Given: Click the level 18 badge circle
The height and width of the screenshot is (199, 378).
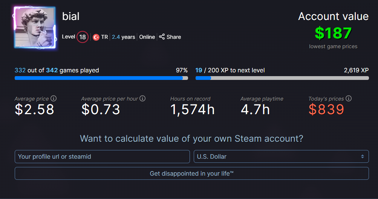Looking at the screenshot, I should tap(83, 37).
